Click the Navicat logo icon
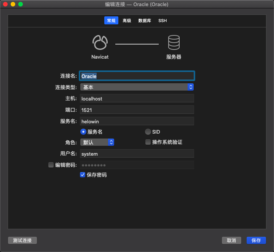The height and width of the screenshot is (252, 274). tap(100, 43)
